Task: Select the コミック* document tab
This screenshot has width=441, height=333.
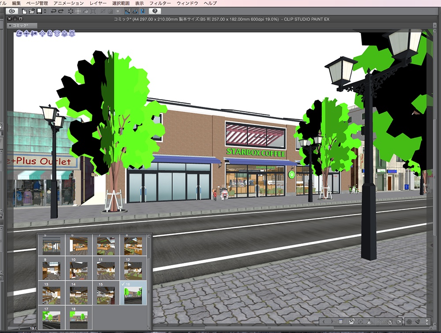Action: click(x=22, y=26)
